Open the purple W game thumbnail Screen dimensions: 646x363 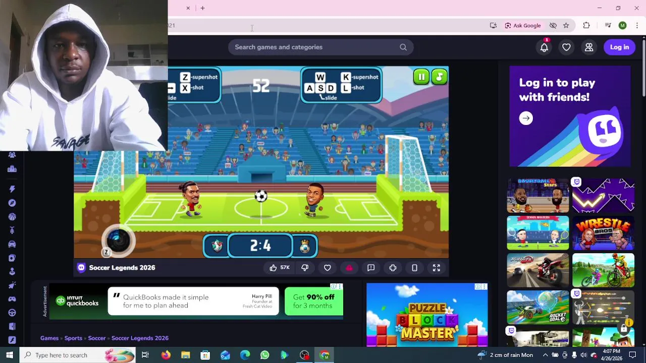click(x=603, y=196)
